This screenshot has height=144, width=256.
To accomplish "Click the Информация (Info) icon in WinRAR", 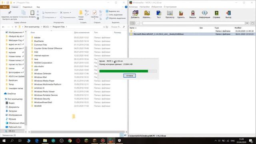I will (x=204, y=13).
